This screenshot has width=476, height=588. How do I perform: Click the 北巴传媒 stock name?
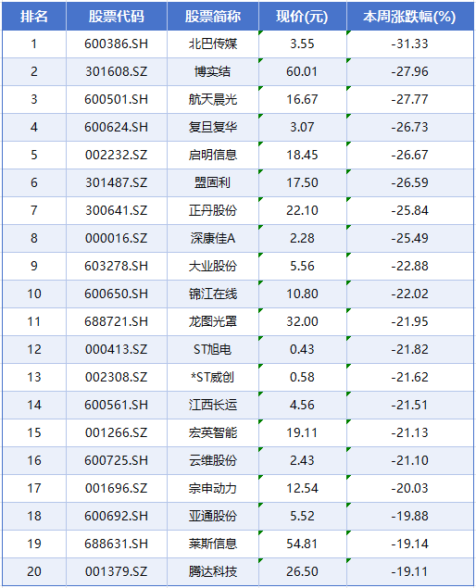(x=213, y=44)
